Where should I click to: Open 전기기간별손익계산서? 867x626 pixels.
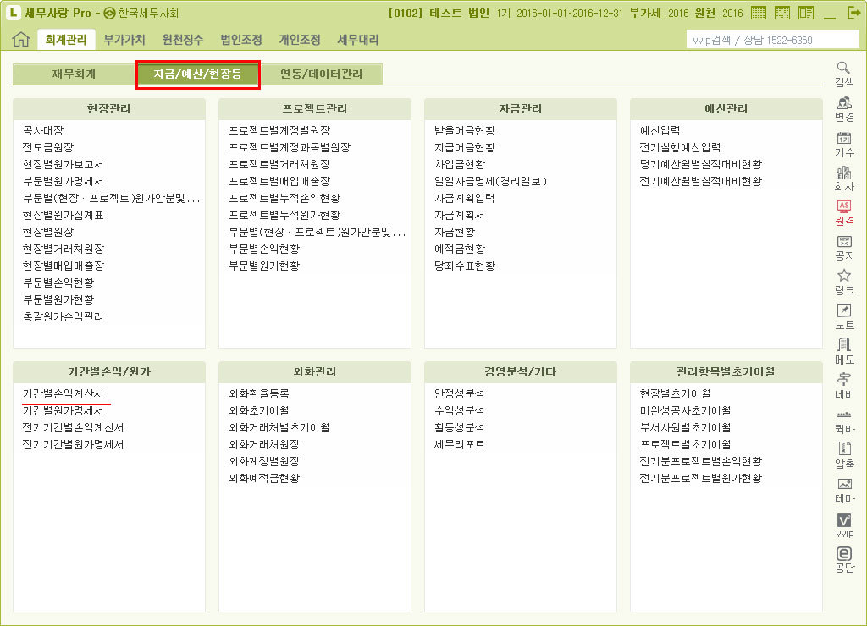pyautogui.click(x=73, y=428)
